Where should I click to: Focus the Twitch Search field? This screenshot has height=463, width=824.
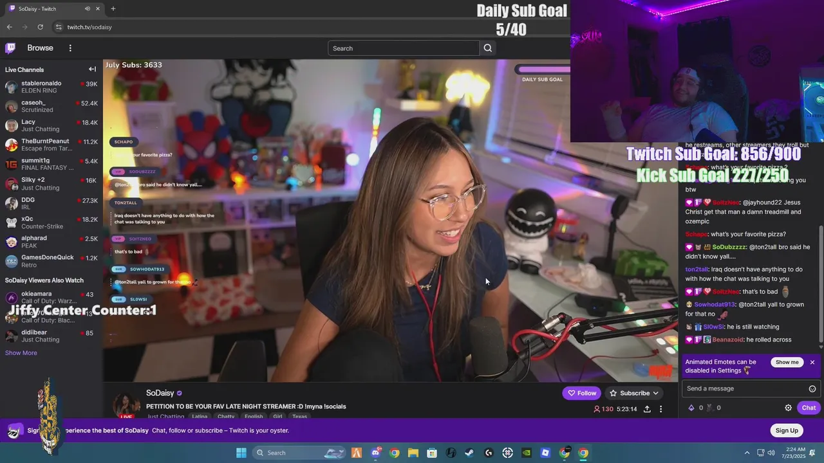point(404,48)
